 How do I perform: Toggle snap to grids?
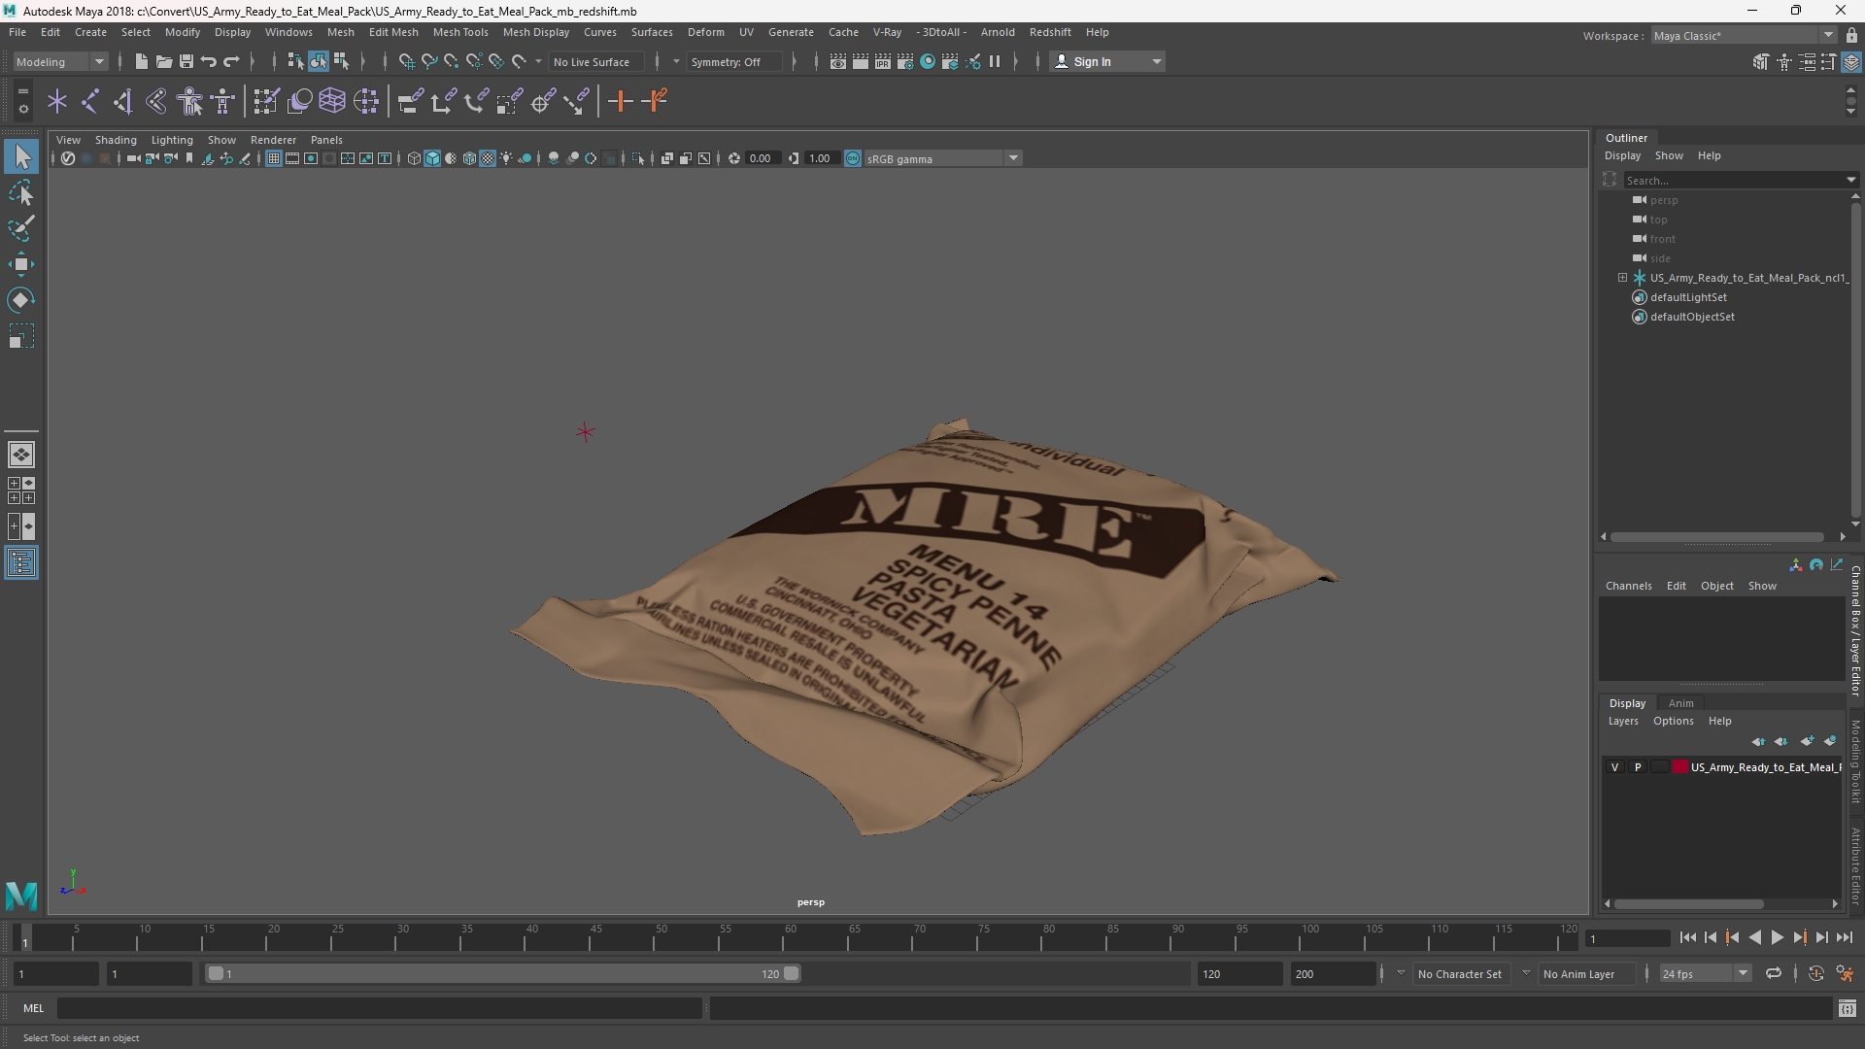coord(406,62)
